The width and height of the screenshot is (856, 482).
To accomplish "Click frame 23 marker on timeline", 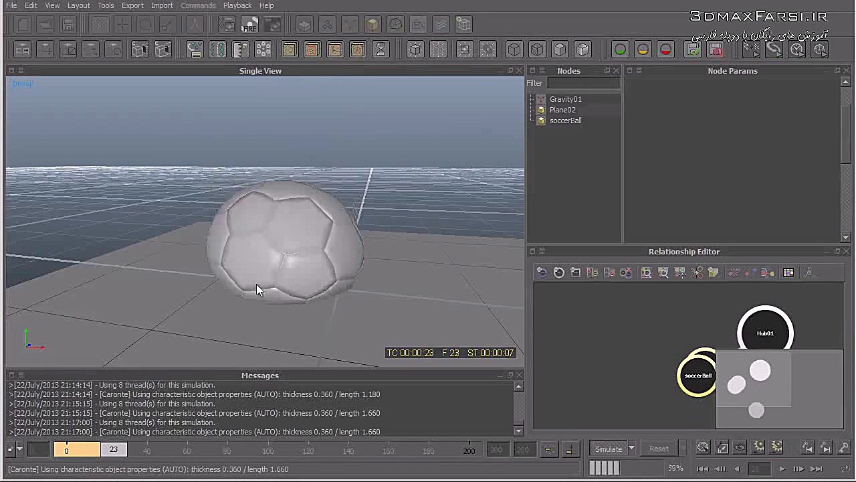I will click(x=114, y=449).
